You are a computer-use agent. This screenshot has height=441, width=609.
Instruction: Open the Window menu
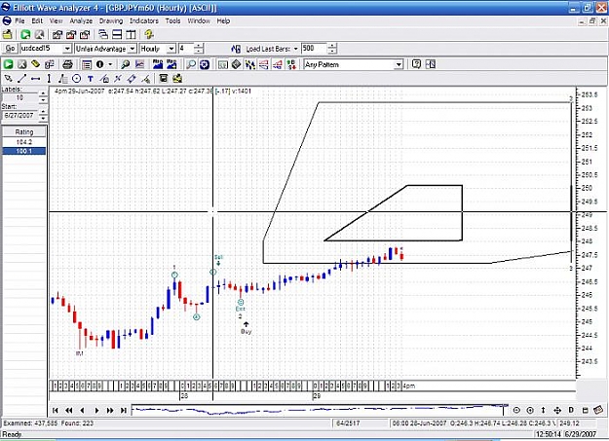[x=199, y=21]
